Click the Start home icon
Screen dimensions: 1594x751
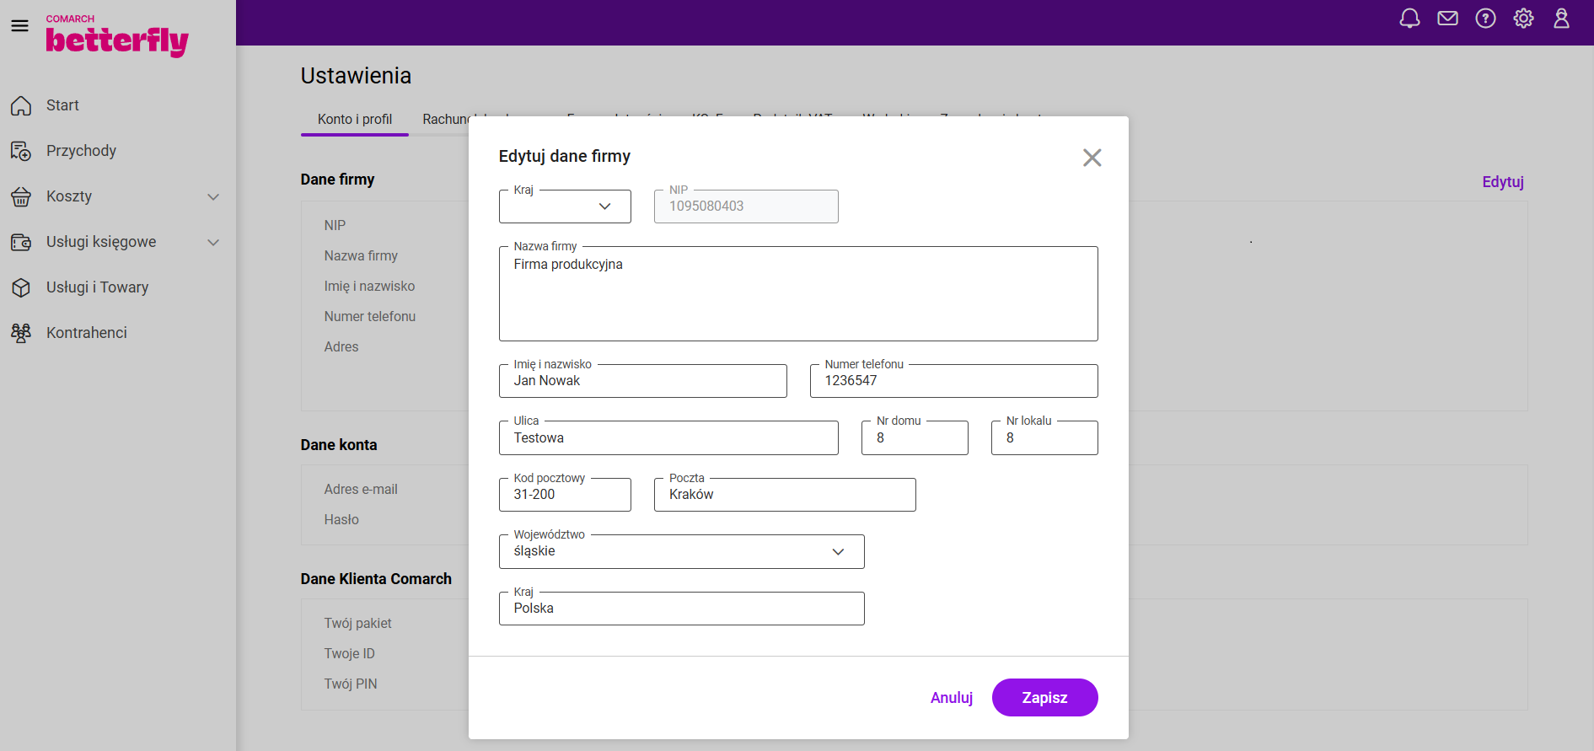point(21,105)
